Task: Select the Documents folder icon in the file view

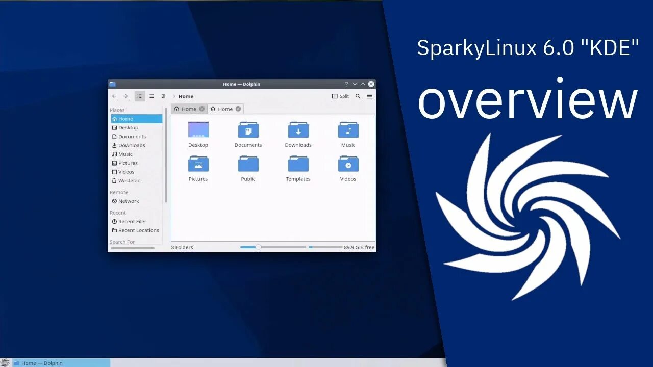Action: 248,129
